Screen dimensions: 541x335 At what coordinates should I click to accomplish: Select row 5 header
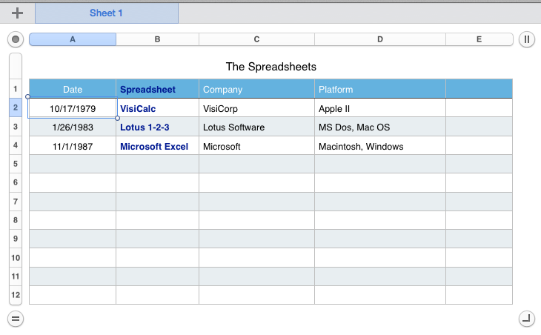pyautogui.click(x=16, y=164)
